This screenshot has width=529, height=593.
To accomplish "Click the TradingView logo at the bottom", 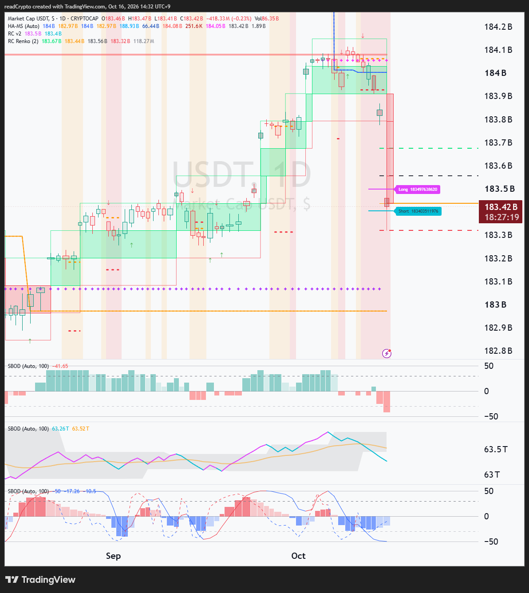I will tap(40, 580).
